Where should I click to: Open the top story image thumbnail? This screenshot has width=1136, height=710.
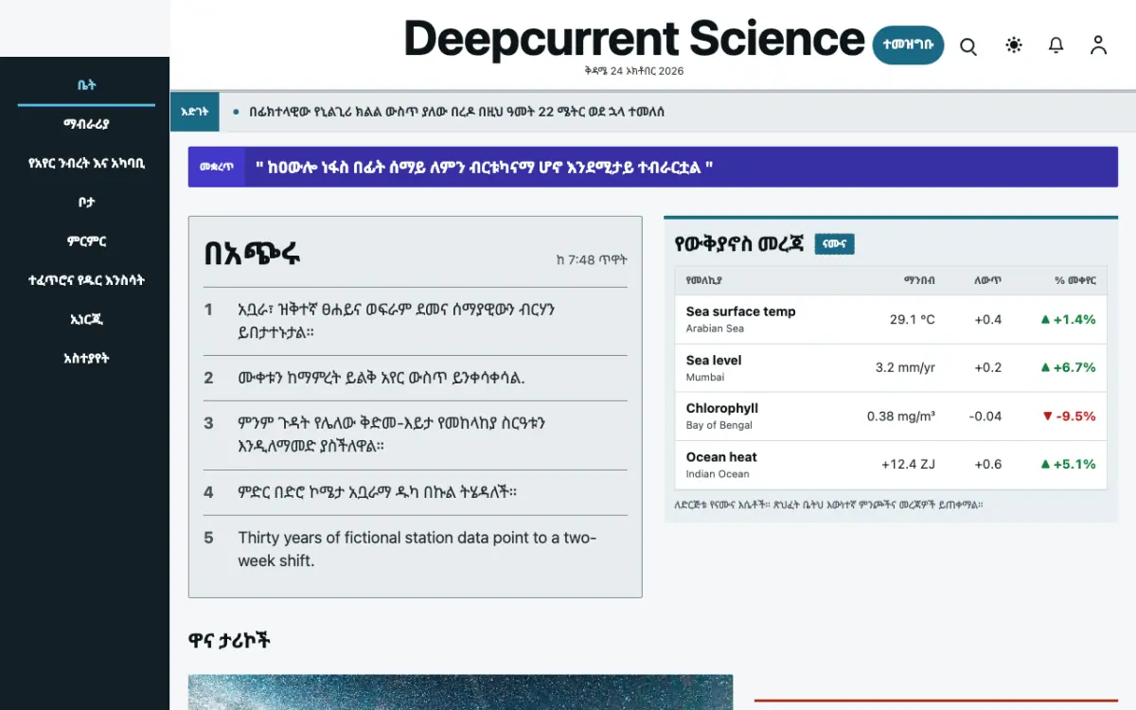[460, 692]
